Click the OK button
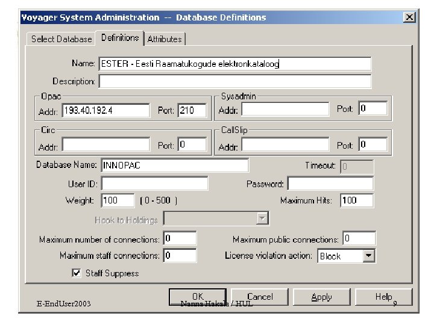 pyautogui.click(x=198, y=297)
